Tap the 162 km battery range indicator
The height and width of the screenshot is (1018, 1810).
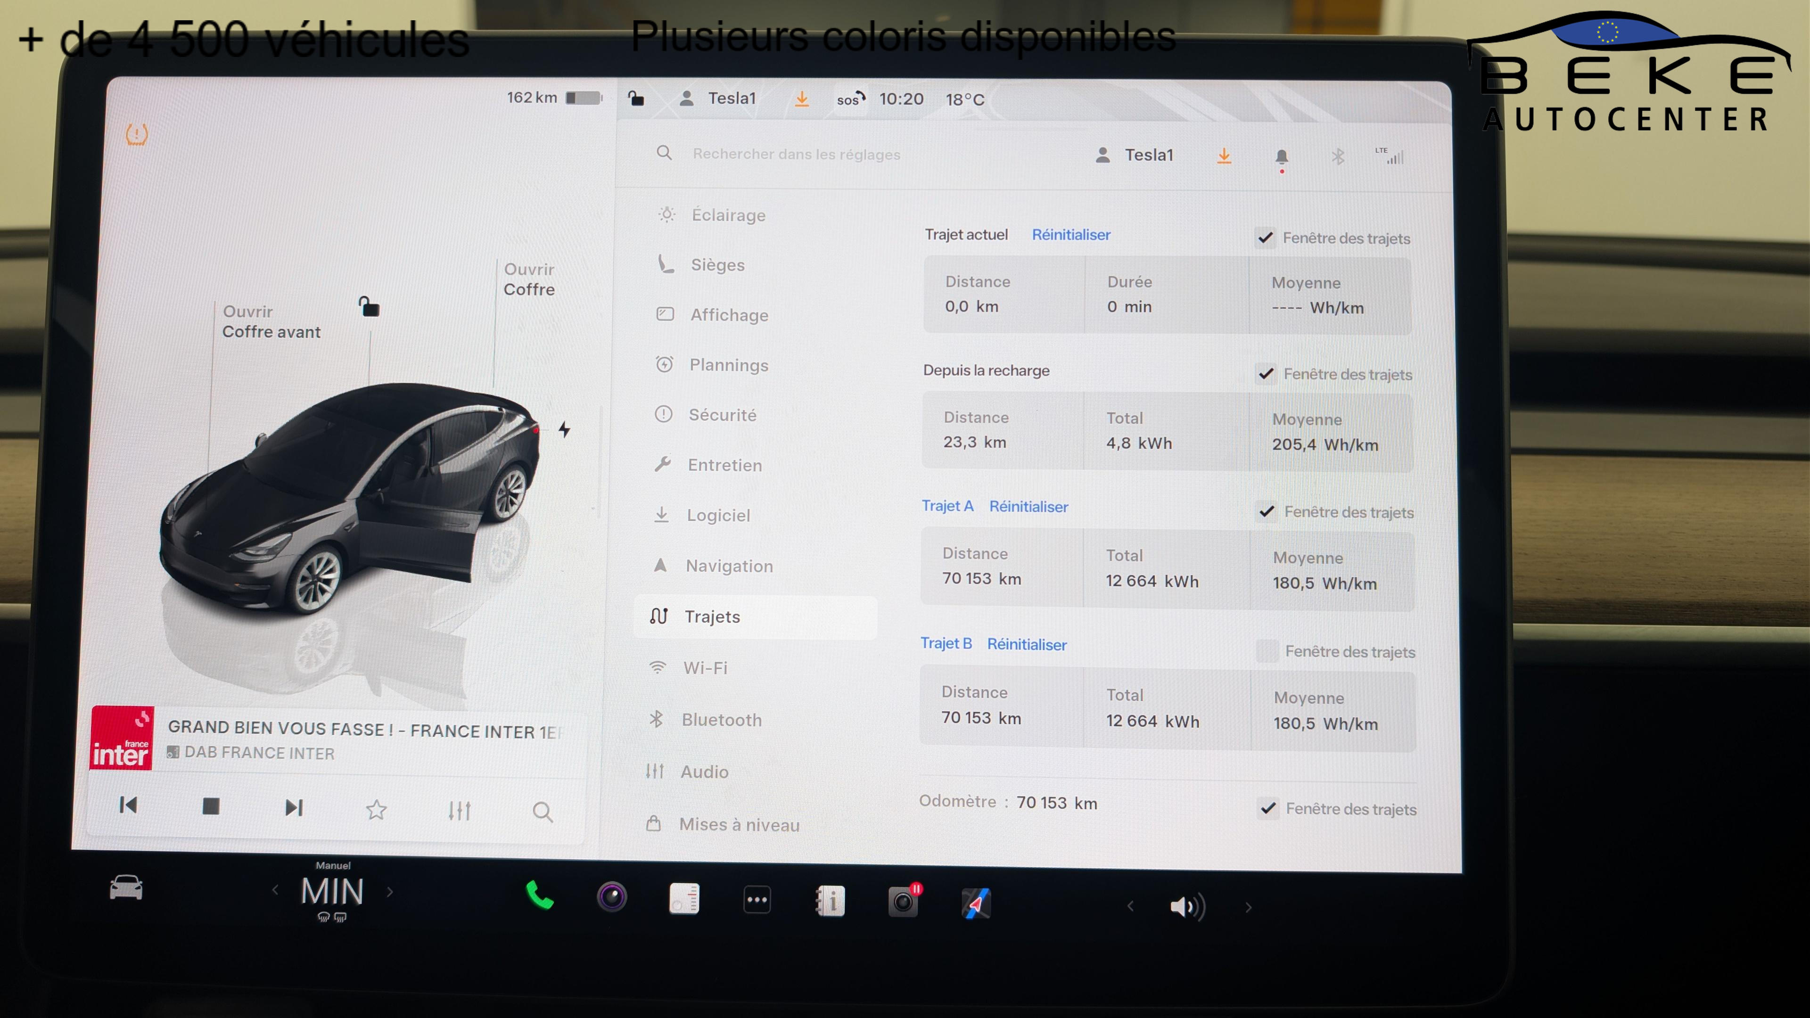(554, 98)
